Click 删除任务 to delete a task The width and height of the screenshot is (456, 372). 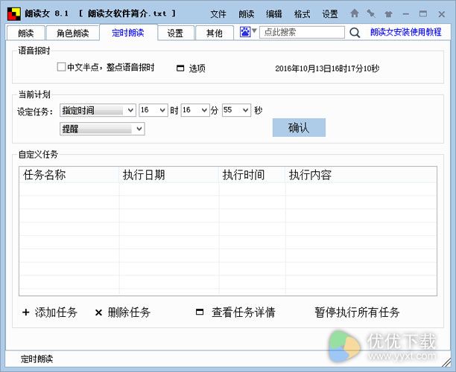[129, 312]
